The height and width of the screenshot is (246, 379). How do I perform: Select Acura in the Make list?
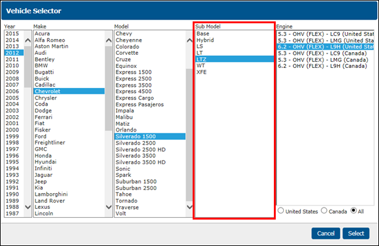[x=69, y=33]
